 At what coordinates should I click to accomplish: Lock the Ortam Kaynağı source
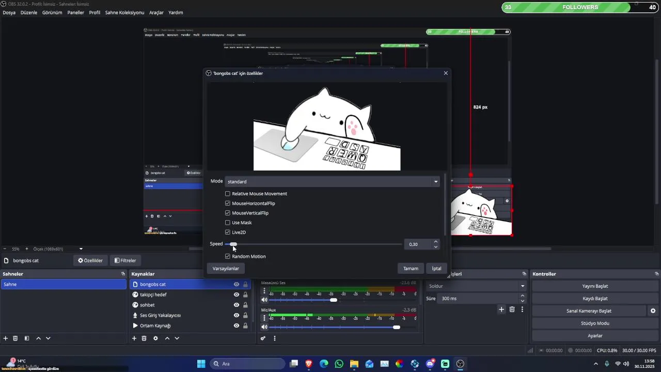click(245, 326)
